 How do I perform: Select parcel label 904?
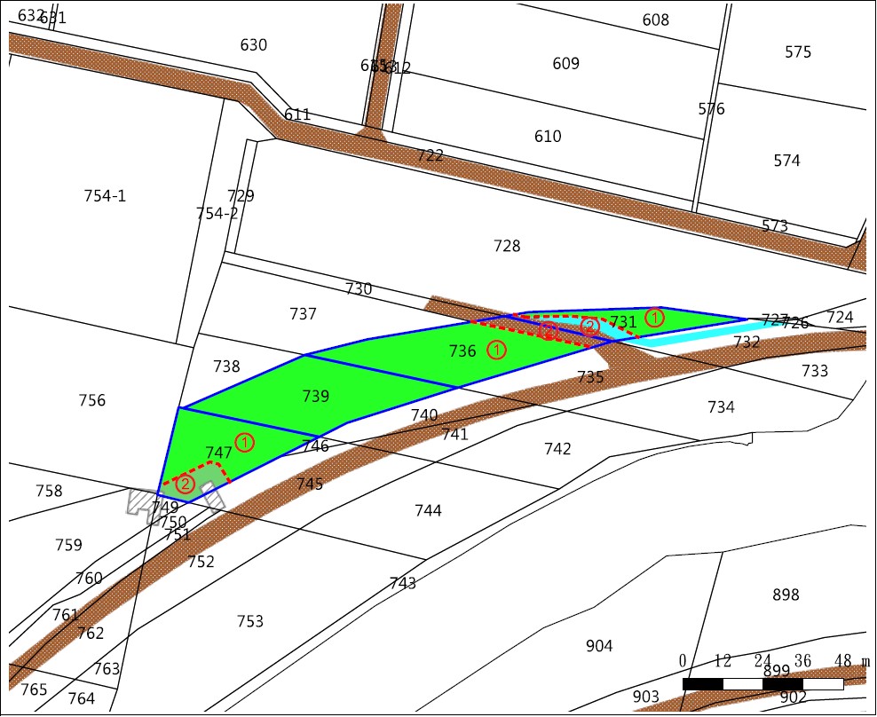pyautogui.click(x=599, y=645)
